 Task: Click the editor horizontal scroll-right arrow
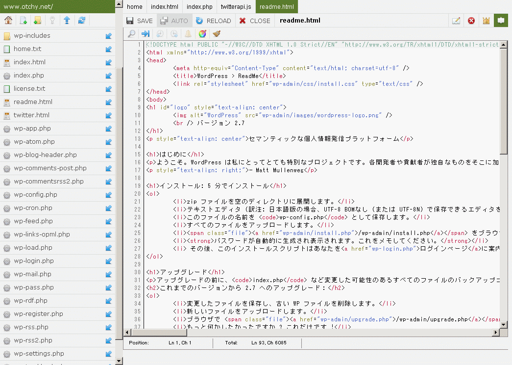point(496,332)
